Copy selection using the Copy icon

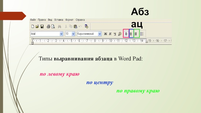coord(71,26)
